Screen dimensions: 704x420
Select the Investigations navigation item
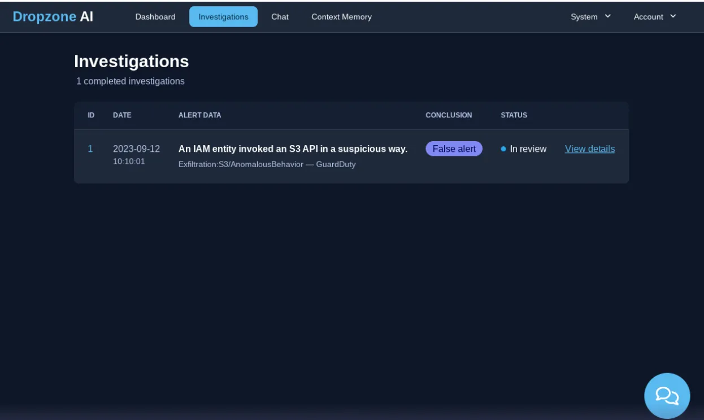(223, 16)
